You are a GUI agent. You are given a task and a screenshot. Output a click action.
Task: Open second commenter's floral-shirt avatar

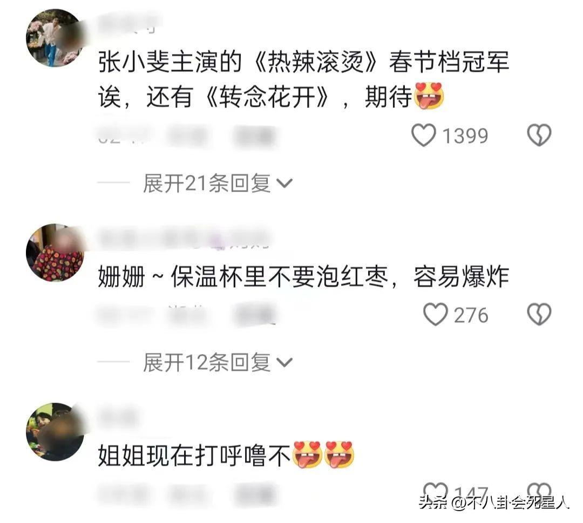coord(55,253)
